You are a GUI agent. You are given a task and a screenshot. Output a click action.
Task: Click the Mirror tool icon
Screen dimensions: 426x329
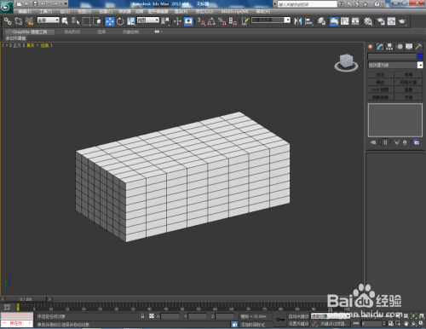coord(298,21)
